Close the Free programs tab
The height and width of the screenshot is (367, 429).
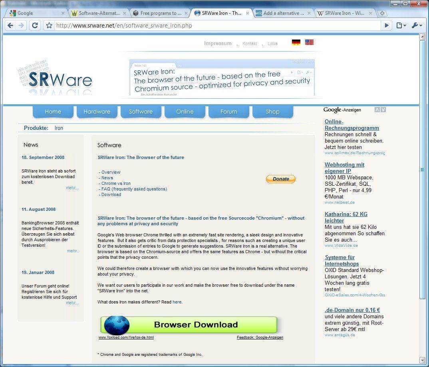[x=186, y=13]
